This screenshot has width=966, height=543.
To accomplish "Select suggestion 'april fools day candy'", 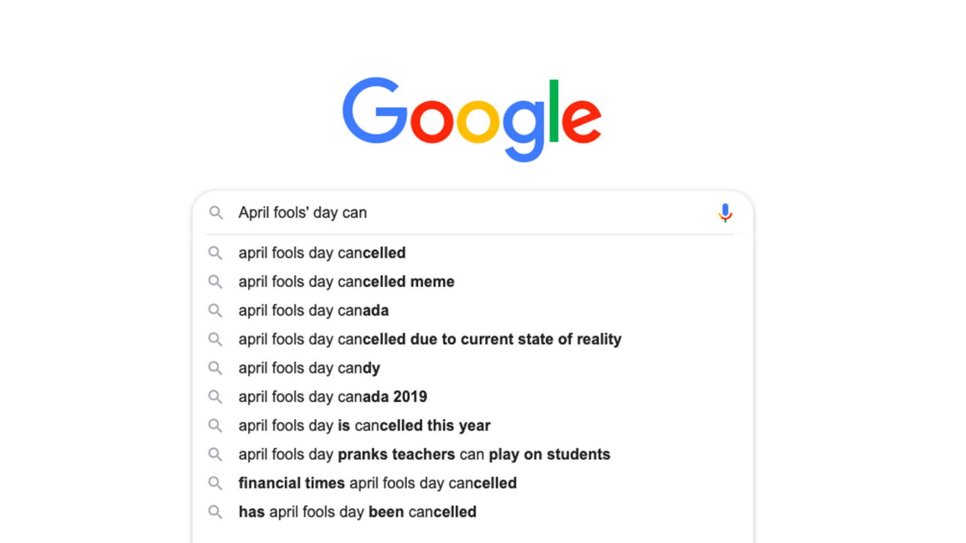I will (309, 368).
